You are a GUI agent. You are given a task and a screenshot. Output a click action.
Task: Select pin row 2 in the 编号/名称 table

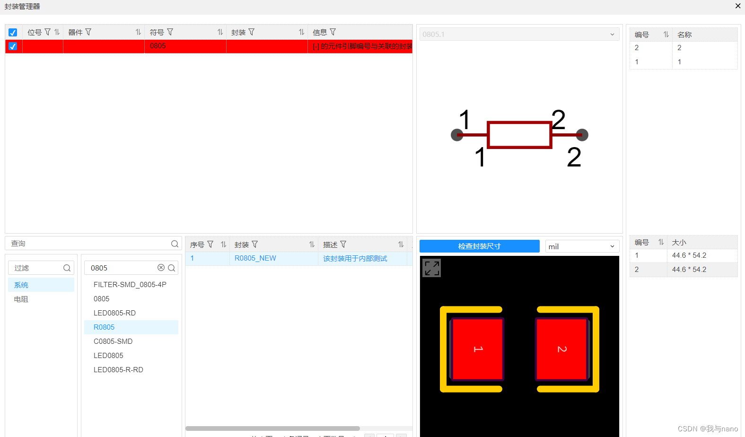pos(684,48)
